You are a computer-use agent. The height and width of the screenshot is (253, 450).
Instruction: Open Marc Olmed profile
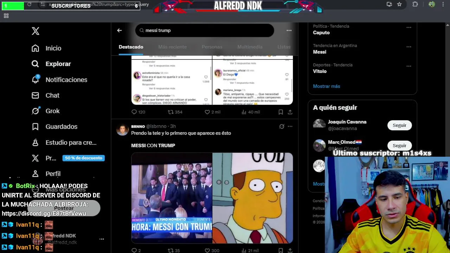[x=345, y=142]
